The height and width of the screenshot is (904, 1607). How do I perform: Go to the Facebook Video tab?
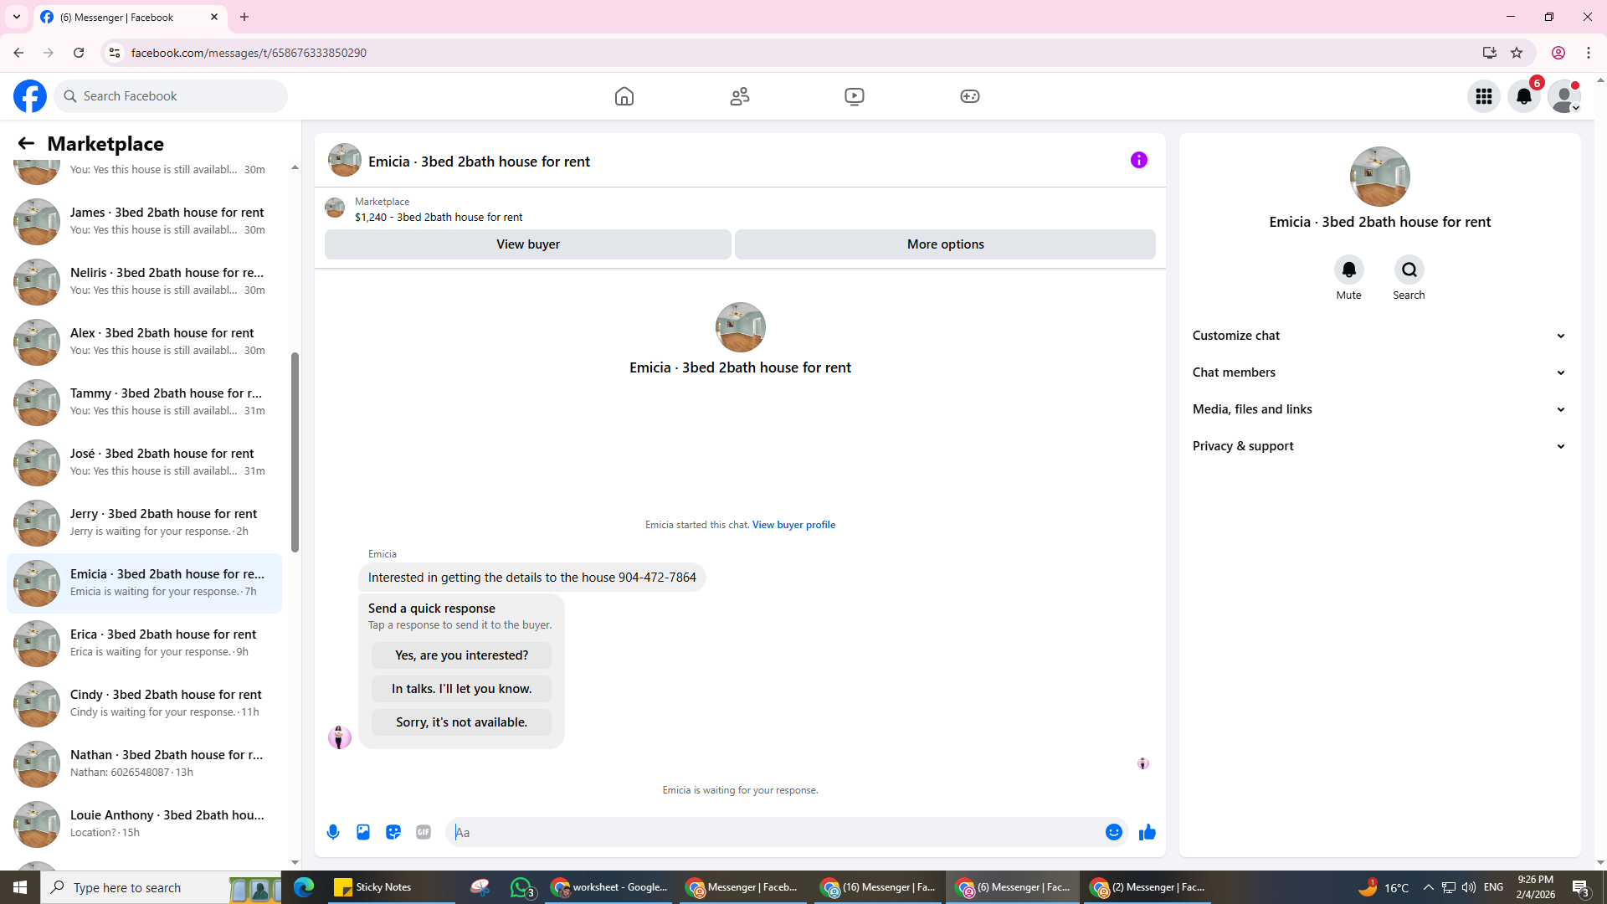[854, 96]
